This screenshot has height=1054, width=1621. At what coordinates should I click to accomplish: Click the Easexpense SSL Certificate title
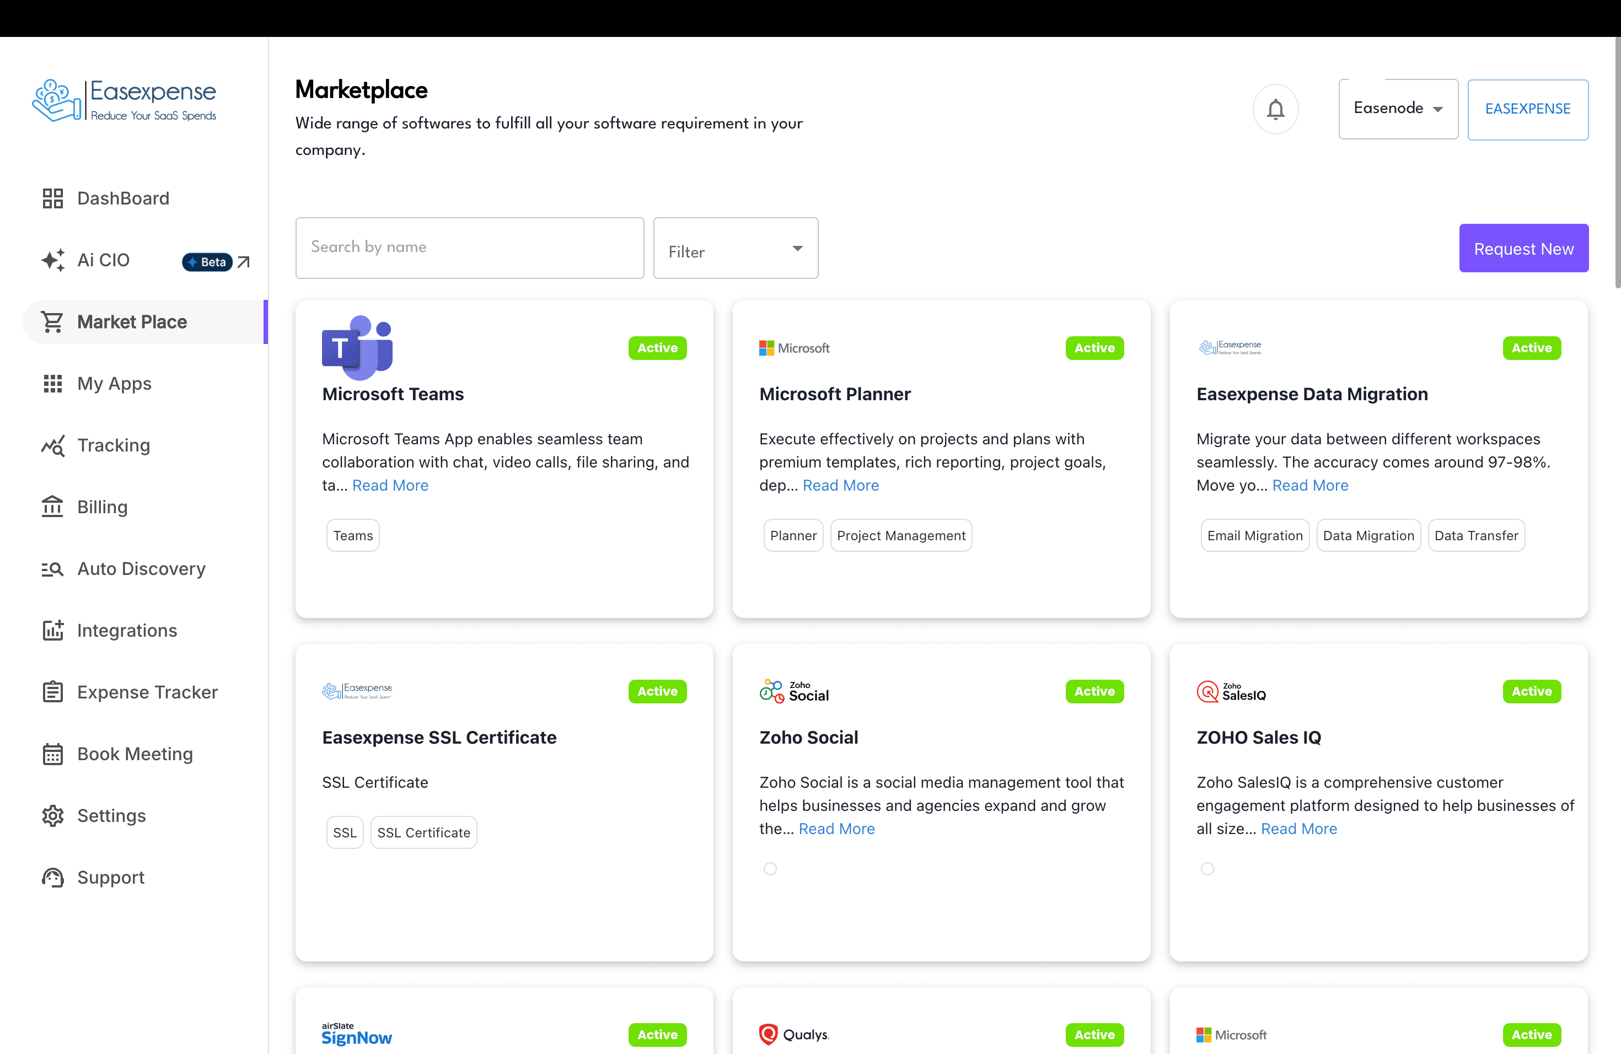point(439,738)
